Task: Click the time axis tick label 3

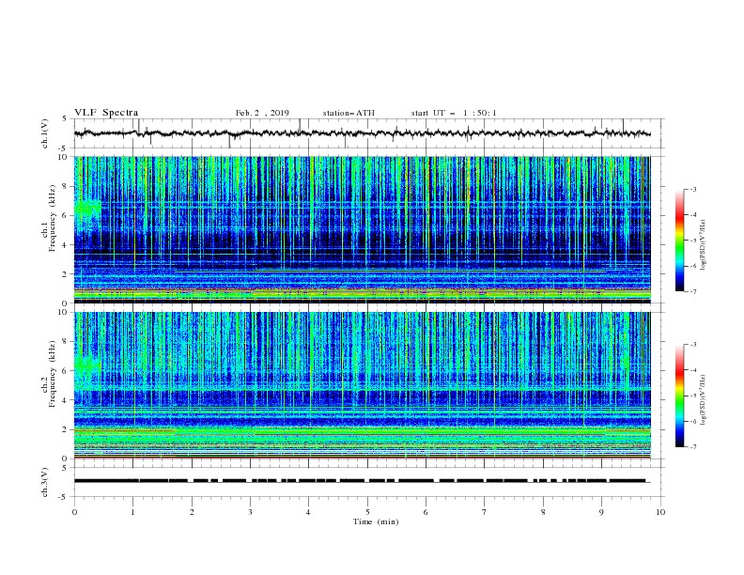Action: 250,512
